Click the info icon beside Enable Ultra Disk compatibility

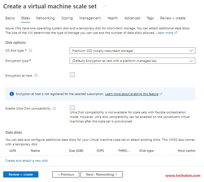point(54,109)
